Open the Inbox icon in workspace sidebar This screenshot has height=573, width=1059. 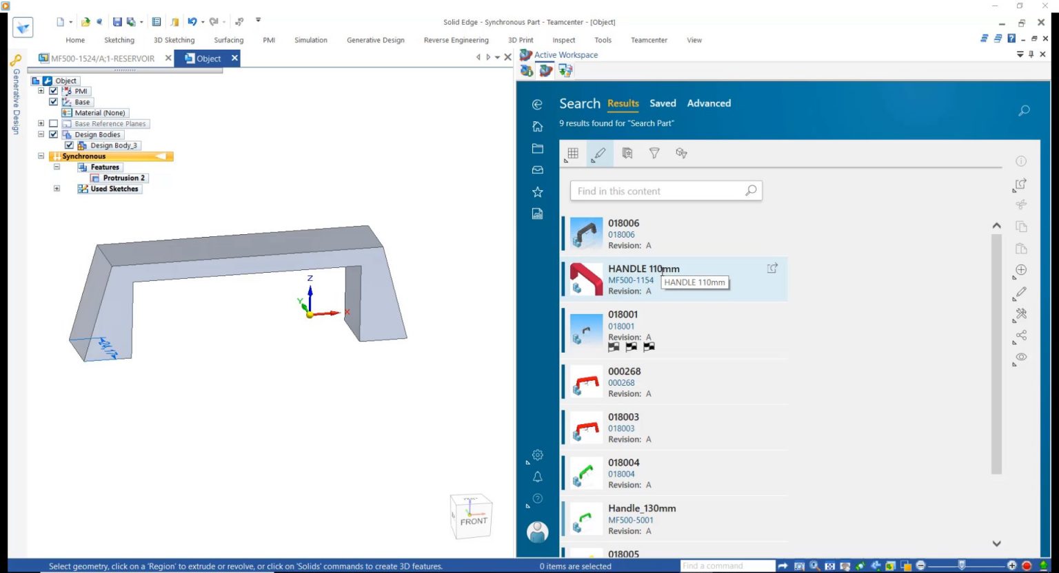pos(538,170)
